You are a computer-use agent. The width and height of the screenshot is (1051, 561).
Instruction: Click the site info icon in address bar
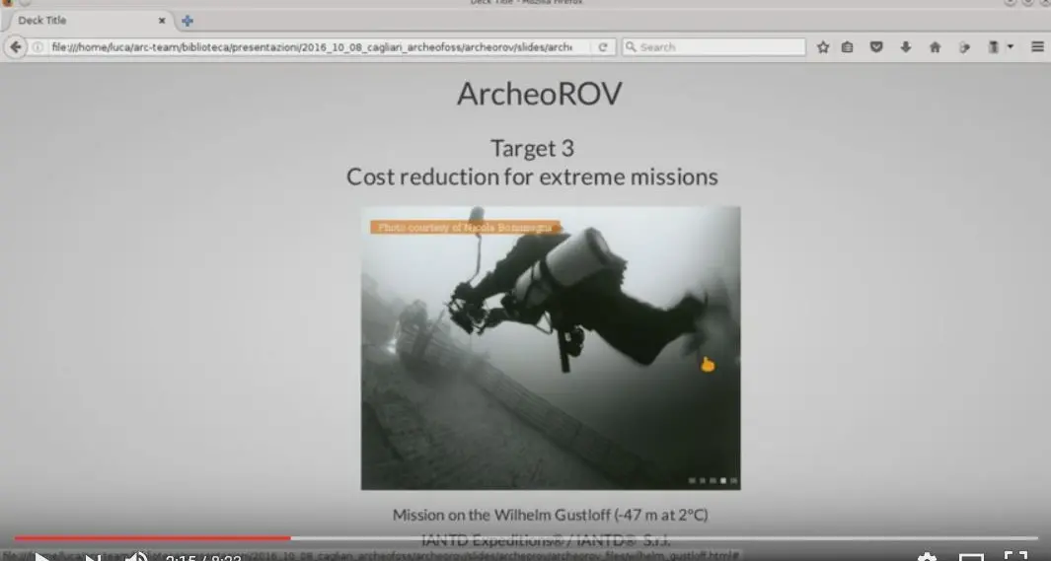[x=38, y=47]
